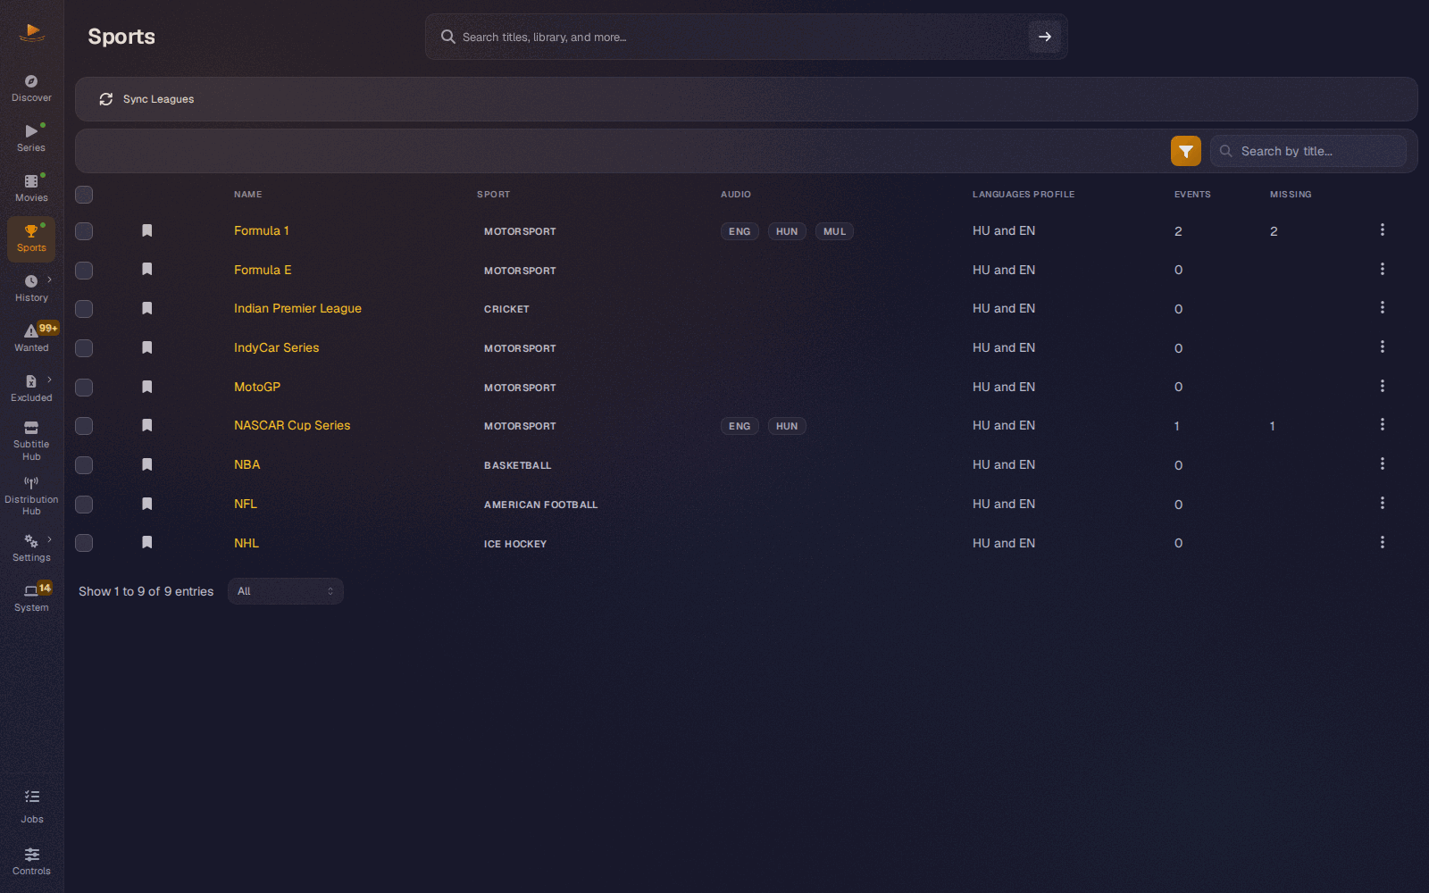Sort table by Missing column header
Viewport: 1429px width, 893px height.
(x=1291, y=194)
